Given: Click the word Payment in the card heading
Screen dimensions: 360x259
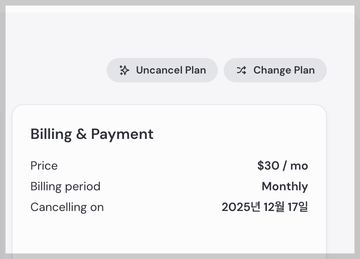Looking at the screenshot, I should [122, 134].
